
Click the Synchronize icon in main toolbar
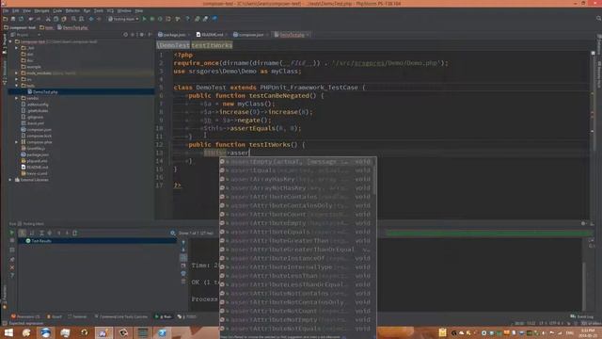pos(21,19)
